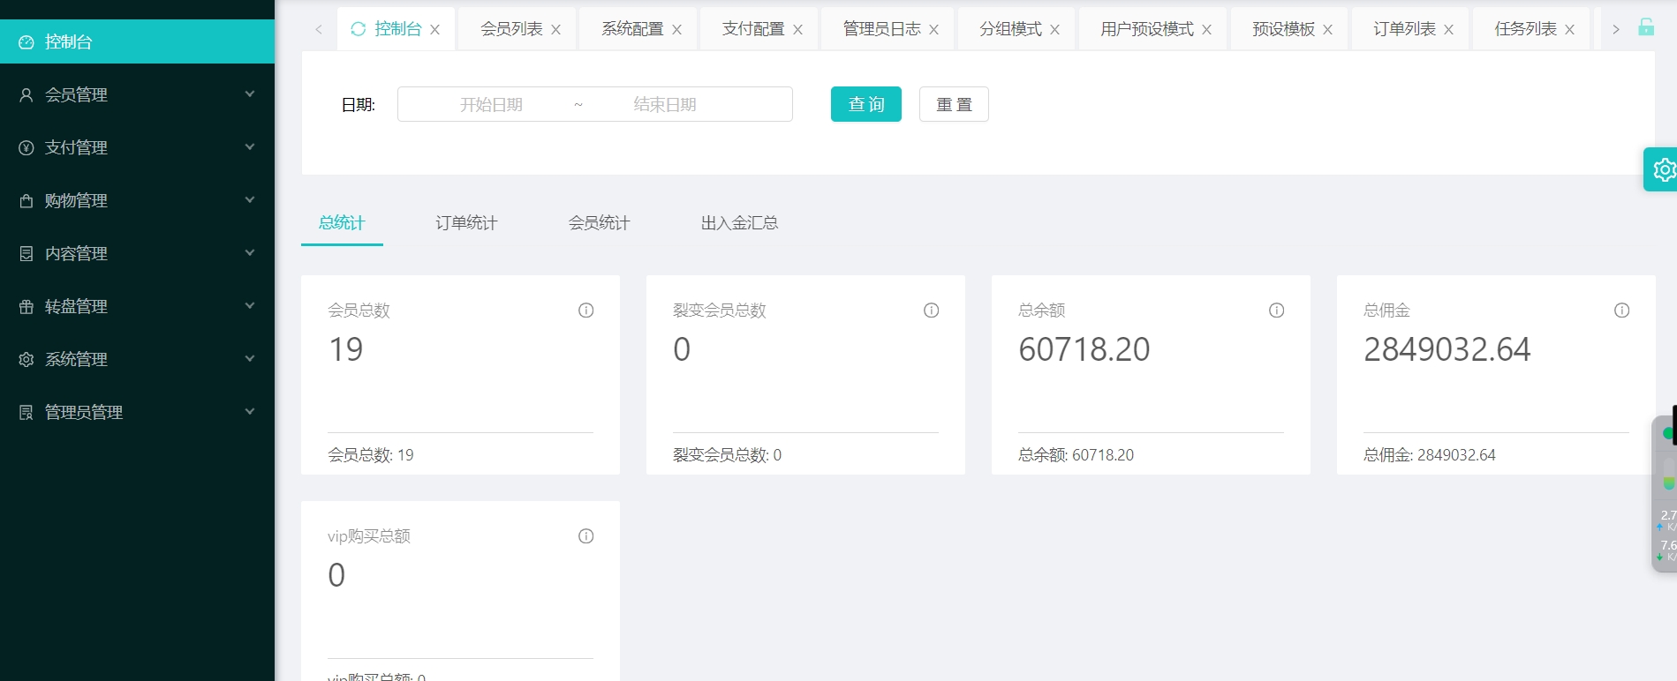The width and height of the screenshot is (1677, 681).
Task: Click the refresh icon on 控制台 tab
Action: [358, 29]
